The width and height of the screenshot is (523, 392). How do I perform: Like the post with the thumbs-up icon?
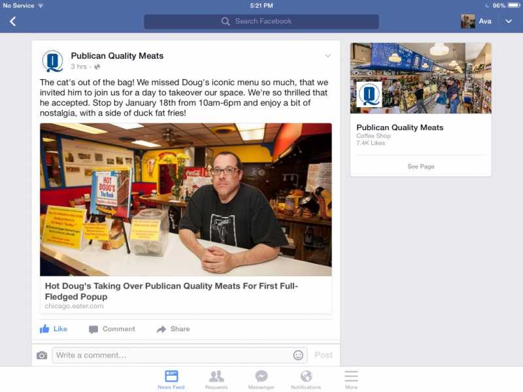(x=54, y=329)
